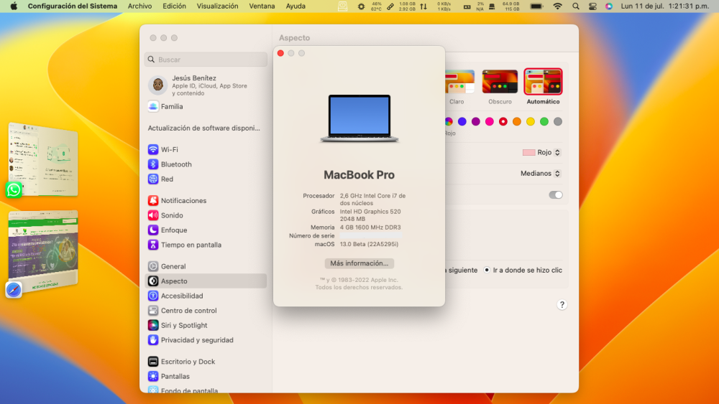Pick the purple accent color

point(475,121)
